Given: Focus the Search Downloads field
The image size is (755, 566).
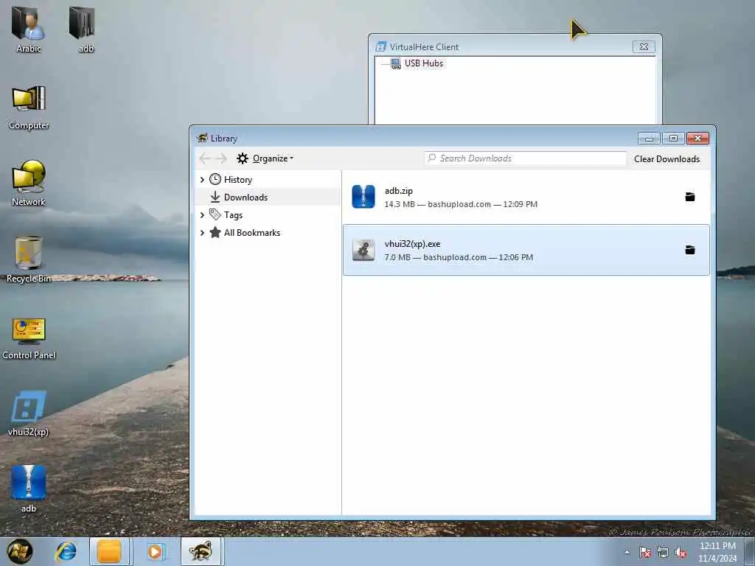Looking at the screenshot, I should pyautogui.click(x=525, y=158).
